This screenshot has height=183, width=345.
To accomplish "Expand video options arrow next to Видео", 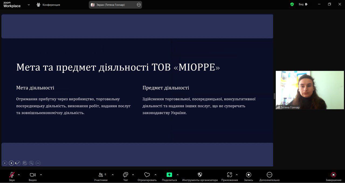I will click(41, 175).
